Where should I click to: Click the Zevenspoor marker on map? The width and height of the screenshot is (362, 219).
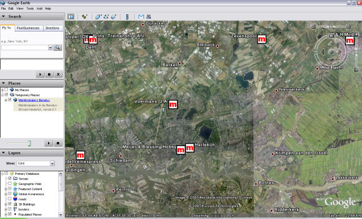[261, 39]
